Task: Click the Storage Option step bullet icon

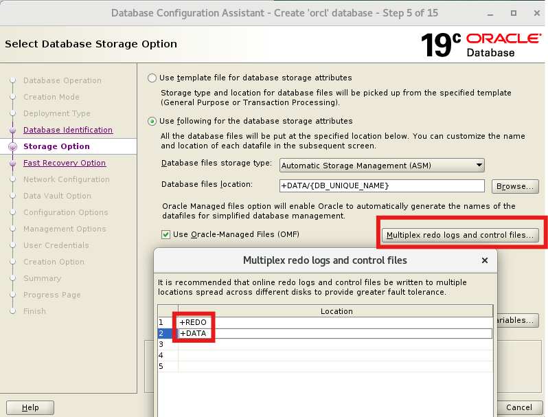Action: (x=12, y=146)
